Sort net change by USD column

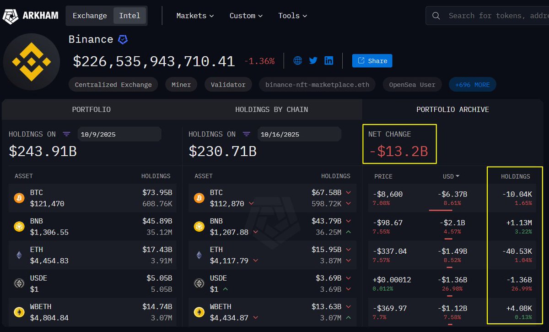(451, 176)
